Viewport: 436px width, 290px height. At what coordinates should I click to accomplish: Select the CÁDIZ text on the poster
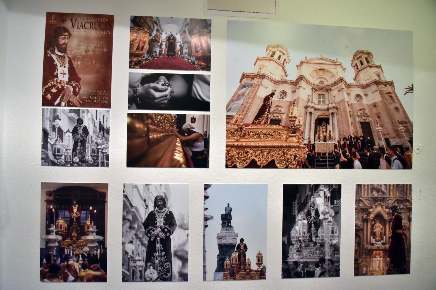pyautogui.click(x=95, y=97)
